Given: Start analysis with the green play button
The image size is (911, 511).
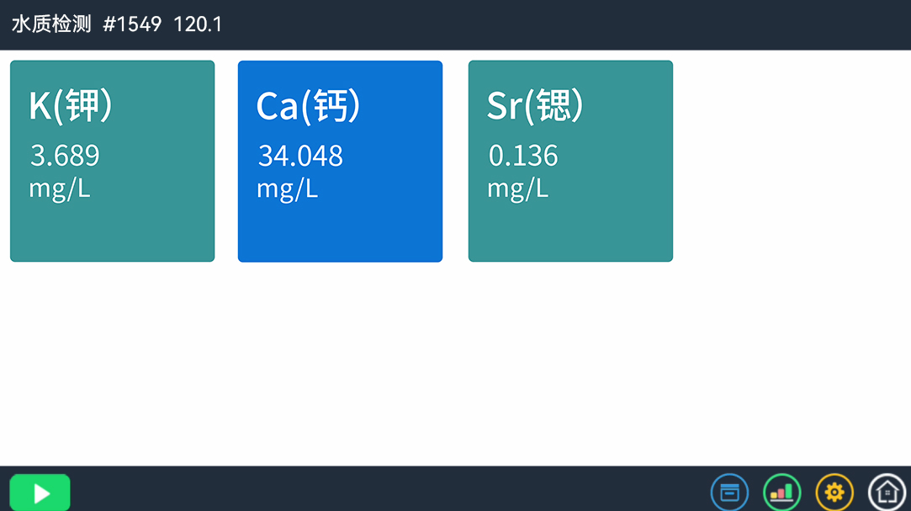Looking at the screenshot, I should tap(39, 492).
